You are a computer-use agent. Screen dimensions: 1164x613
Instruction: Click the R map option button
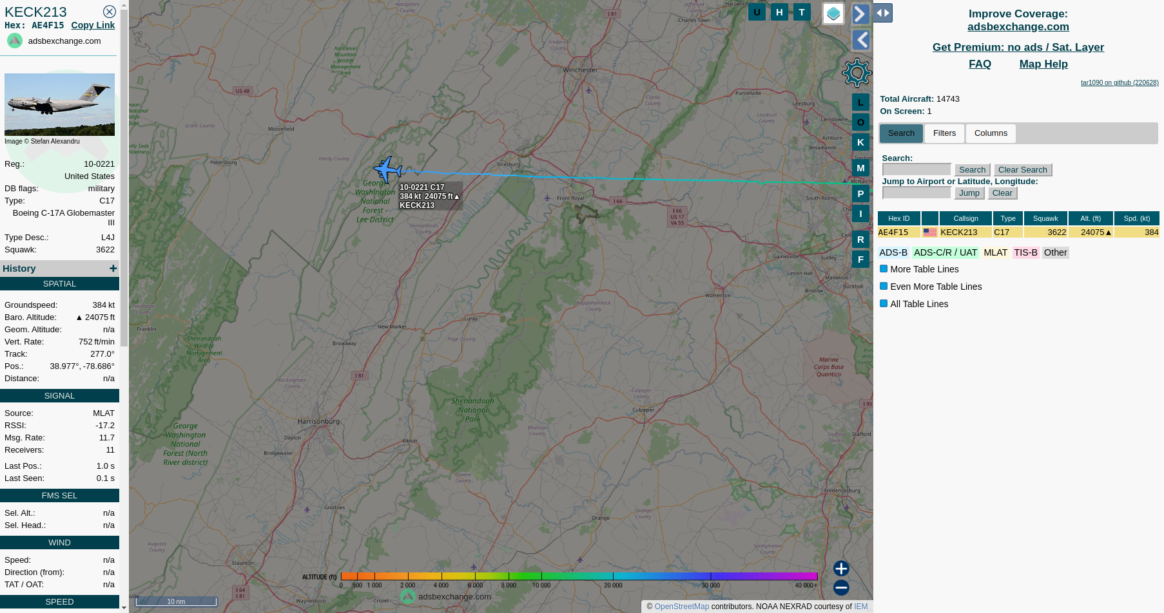860,240
